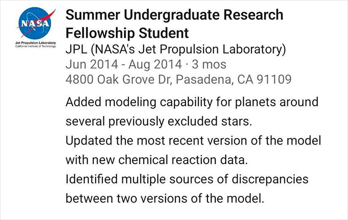The width and height of the screenshot is (348, 220).
Task: Open the Summer Undergraduate Research title line
Action: coord(174,16)
